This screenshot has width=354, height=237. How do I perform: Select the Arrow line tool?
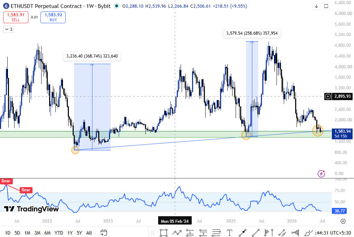coord(243,233)
